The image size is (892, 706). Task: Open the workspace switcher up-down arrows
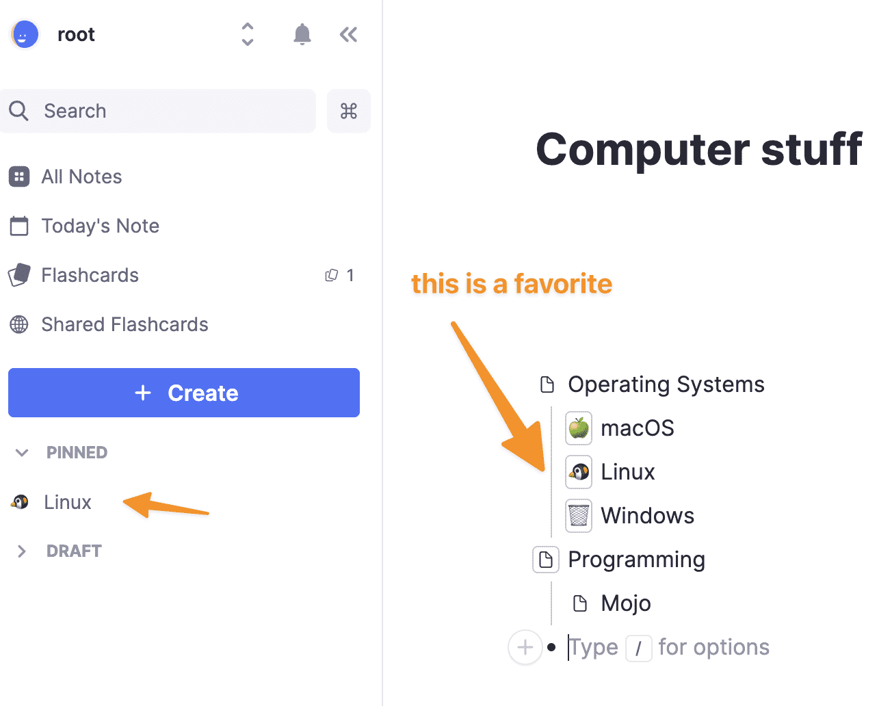coord(248,34)
